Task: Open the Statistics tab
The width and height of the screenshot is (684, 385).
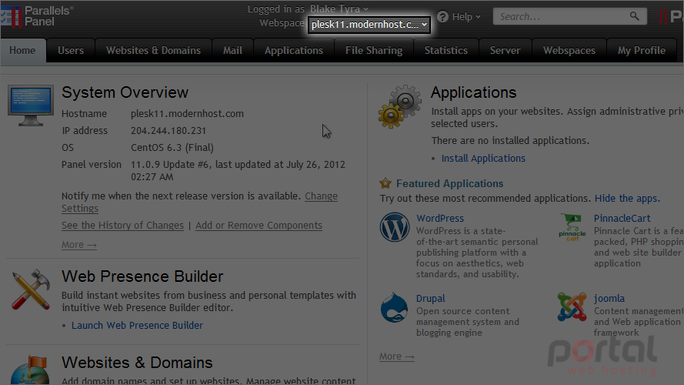Action: (446, 50)
